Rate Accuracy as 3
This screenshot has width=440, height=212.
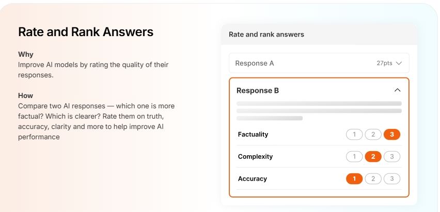tap(392, 179)
